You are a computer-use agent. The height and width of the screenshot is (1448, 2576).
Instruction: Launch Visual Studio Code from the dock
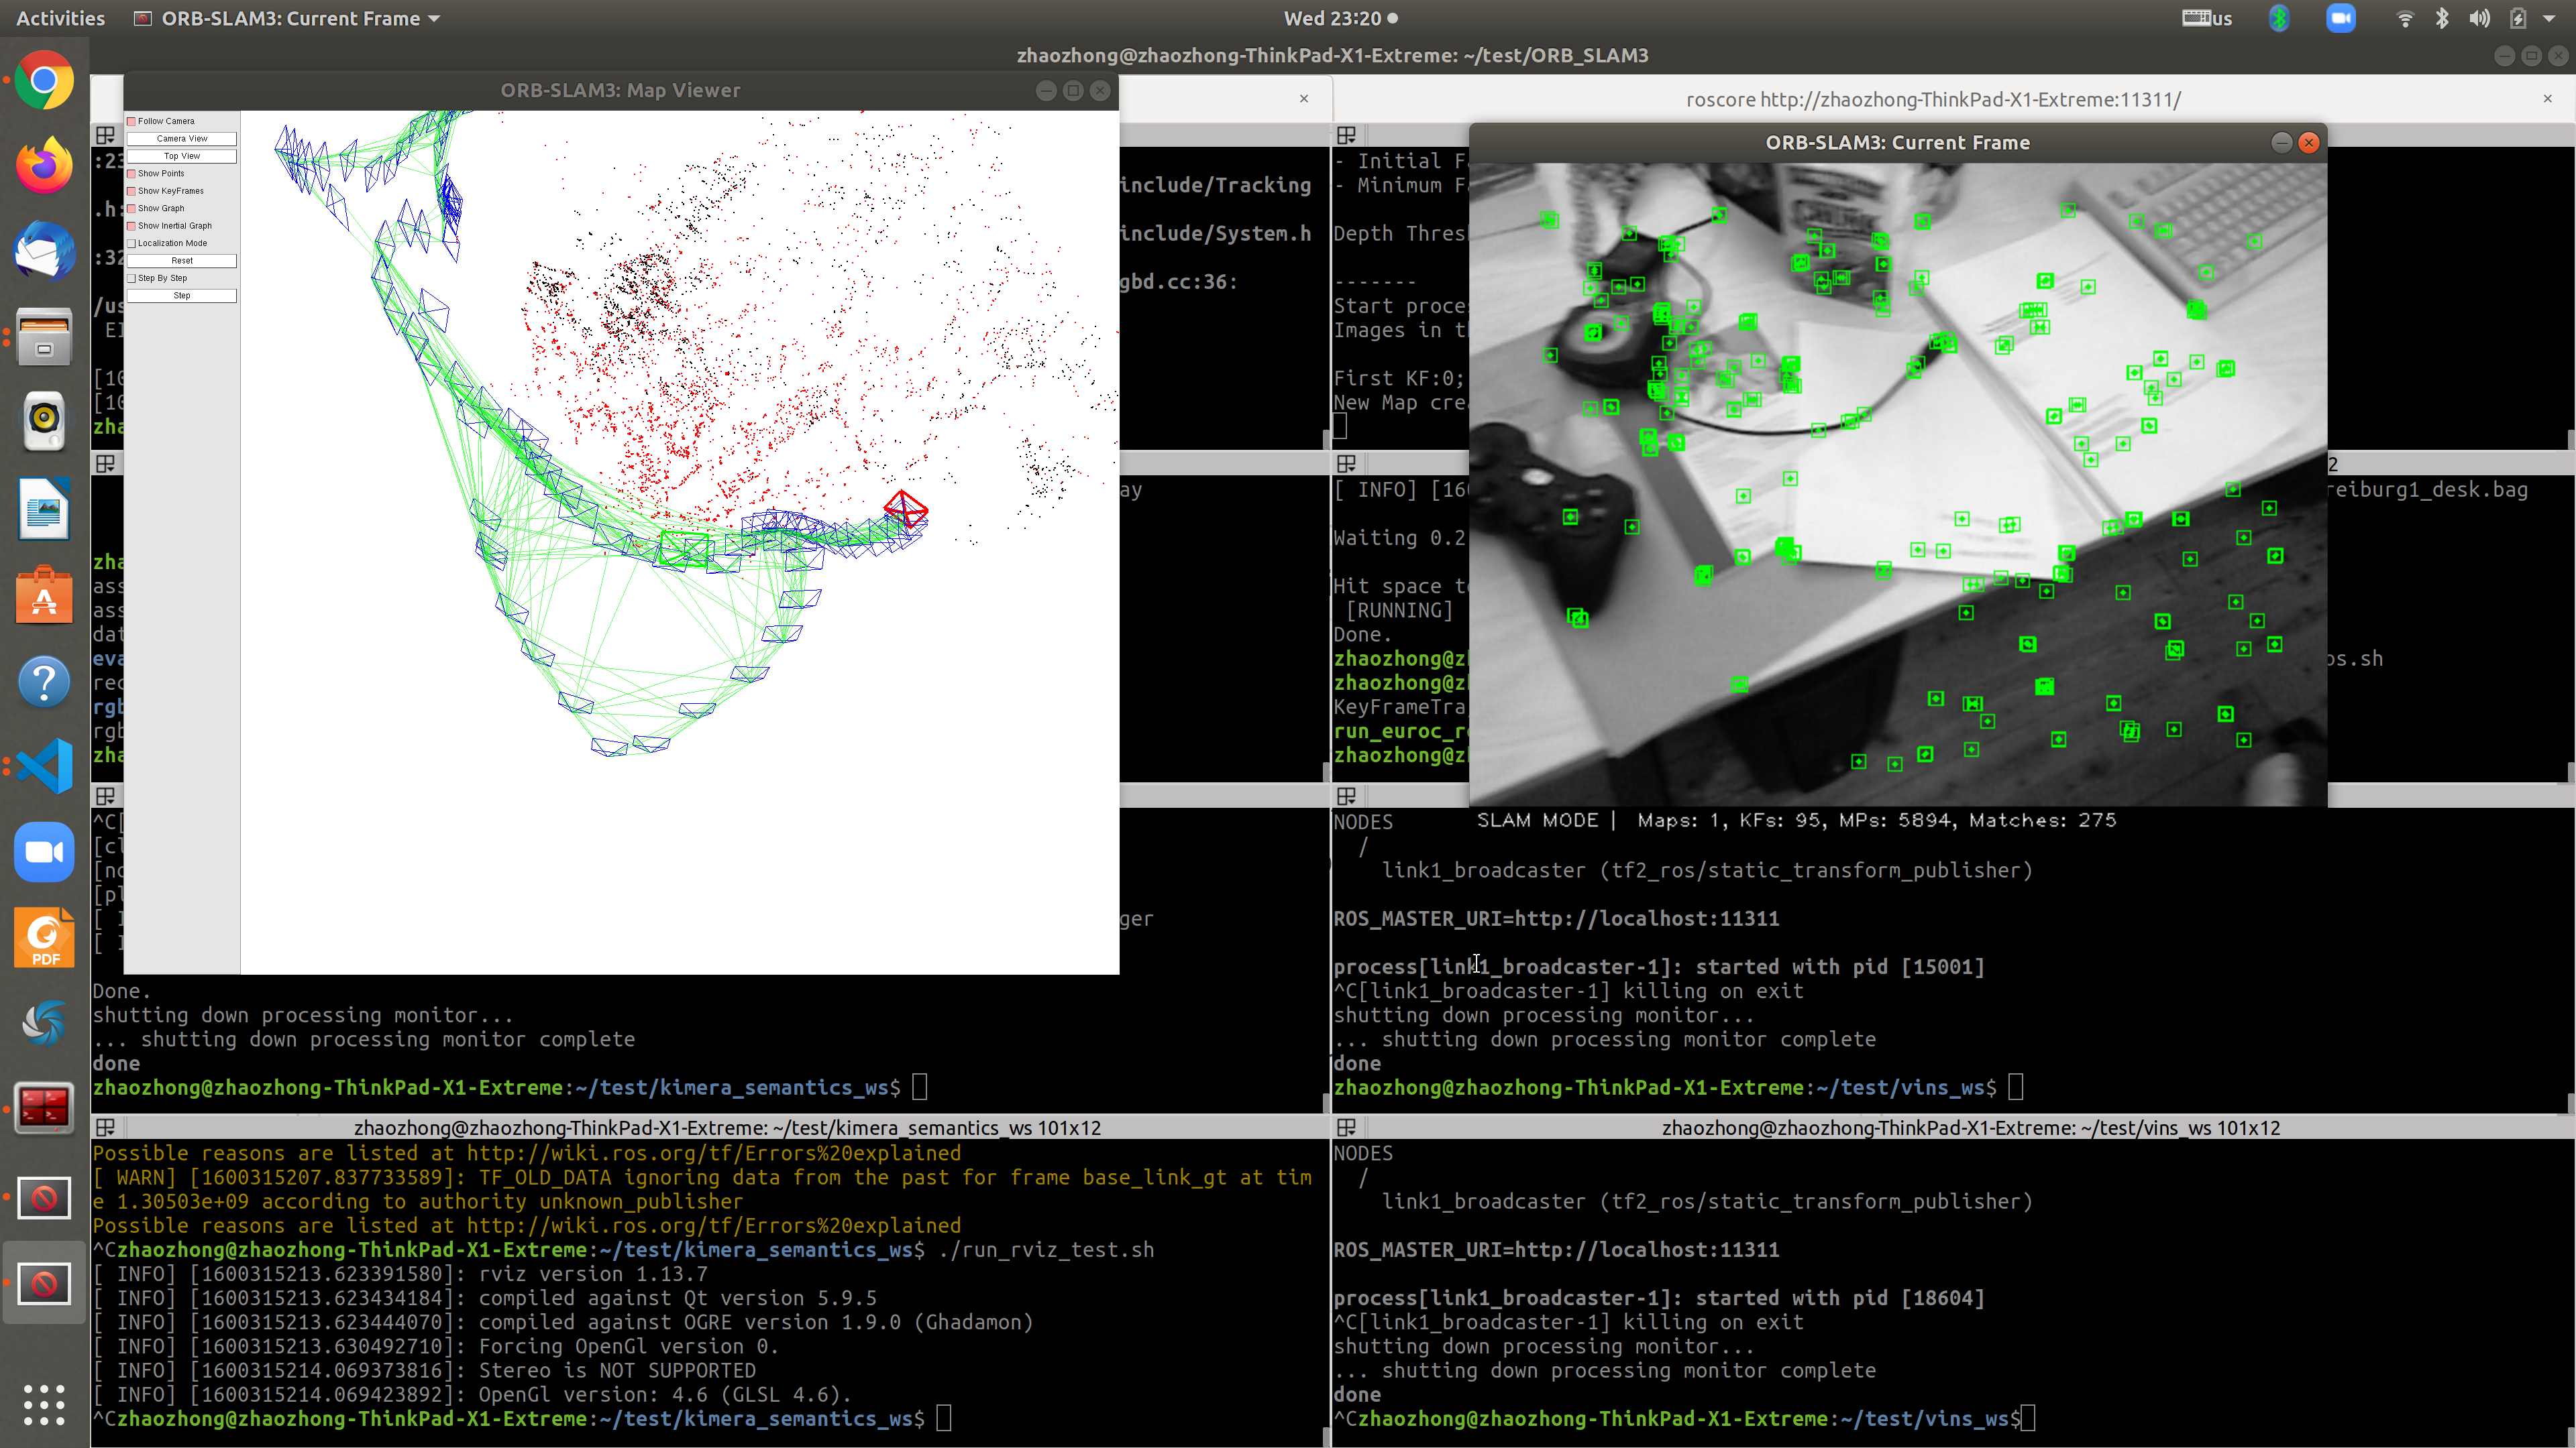pyautogui.click(x=44, y=766)
